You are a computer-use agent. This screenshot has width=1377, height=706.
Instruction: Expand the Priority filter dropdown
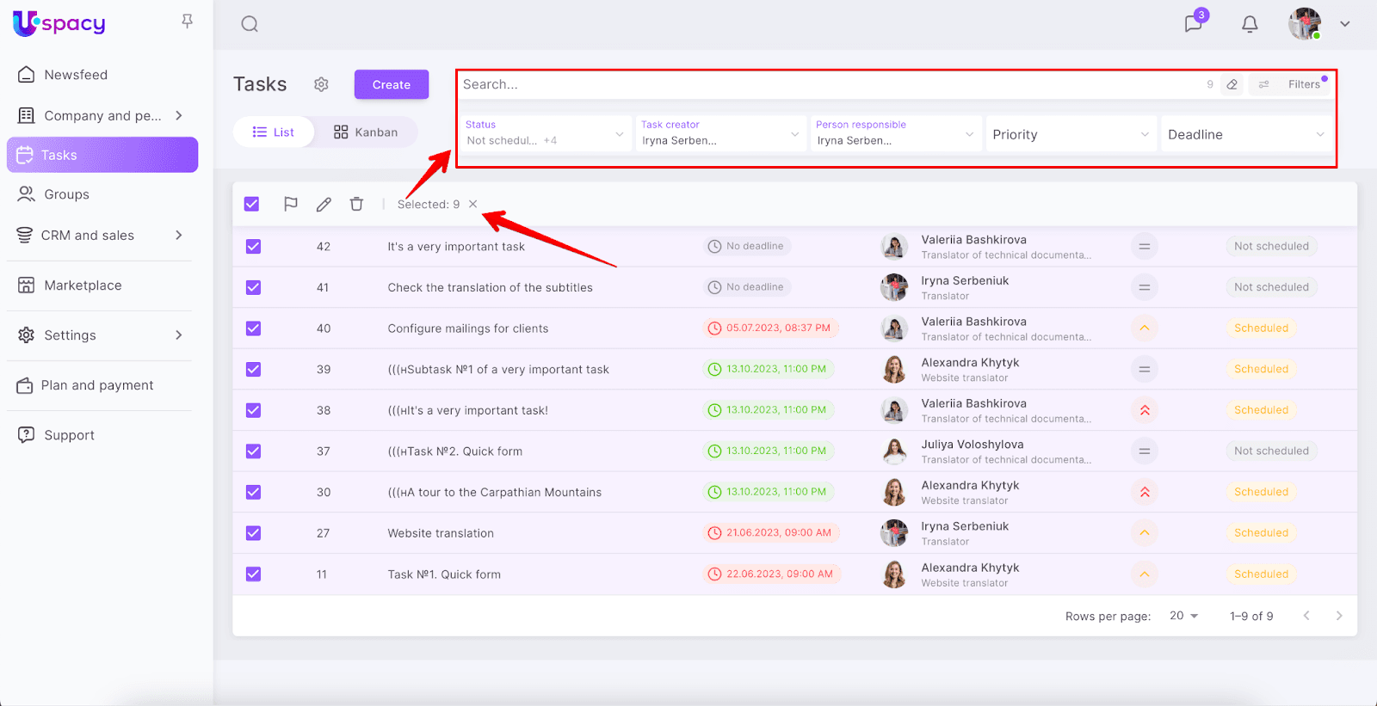coord(1070,134)
